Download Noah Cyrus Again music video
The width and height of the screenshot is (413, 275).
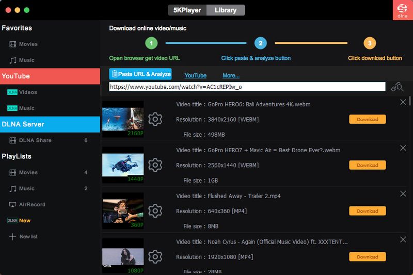tap(368, 256)
